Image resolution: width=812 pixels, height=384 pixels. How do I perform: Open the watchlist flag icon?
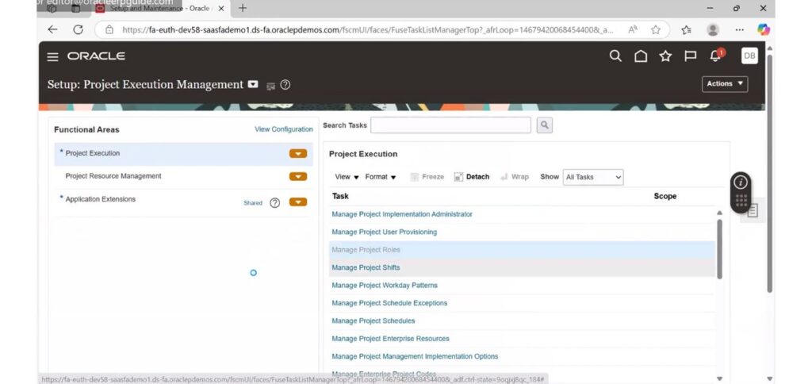[x=691, y=56]
